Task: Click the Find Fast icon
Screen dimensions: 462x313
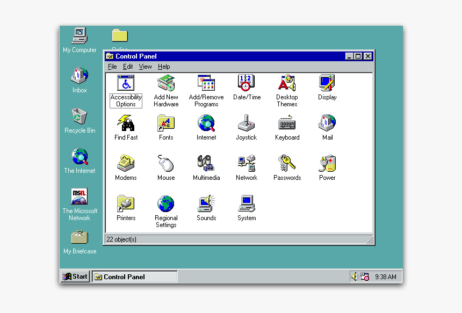Action: click(126, 123)
